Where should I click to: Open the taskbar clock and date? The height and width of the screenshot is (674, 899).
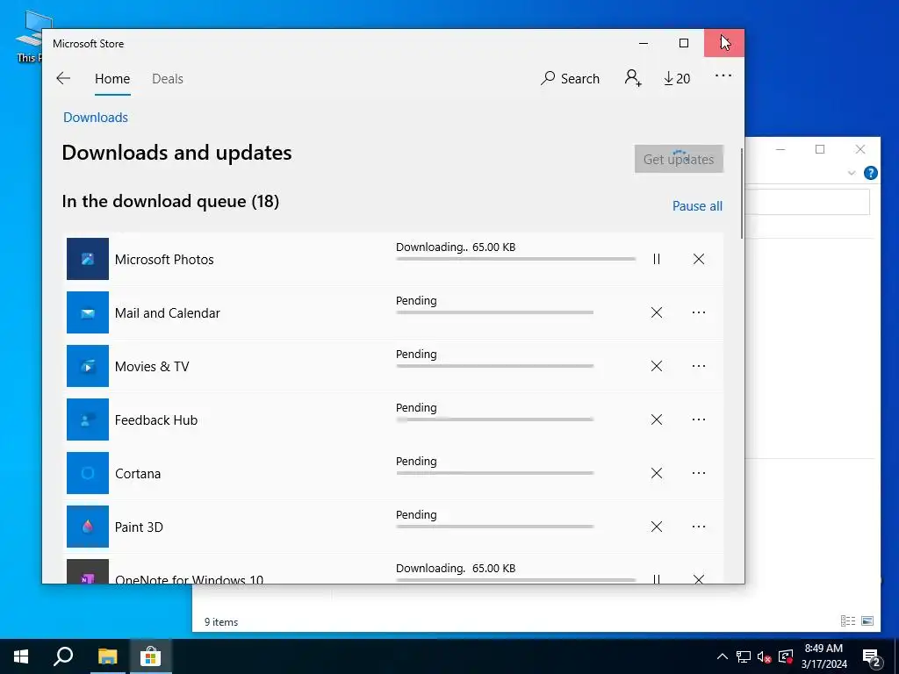pyautogui.click(x=823, y=656)
